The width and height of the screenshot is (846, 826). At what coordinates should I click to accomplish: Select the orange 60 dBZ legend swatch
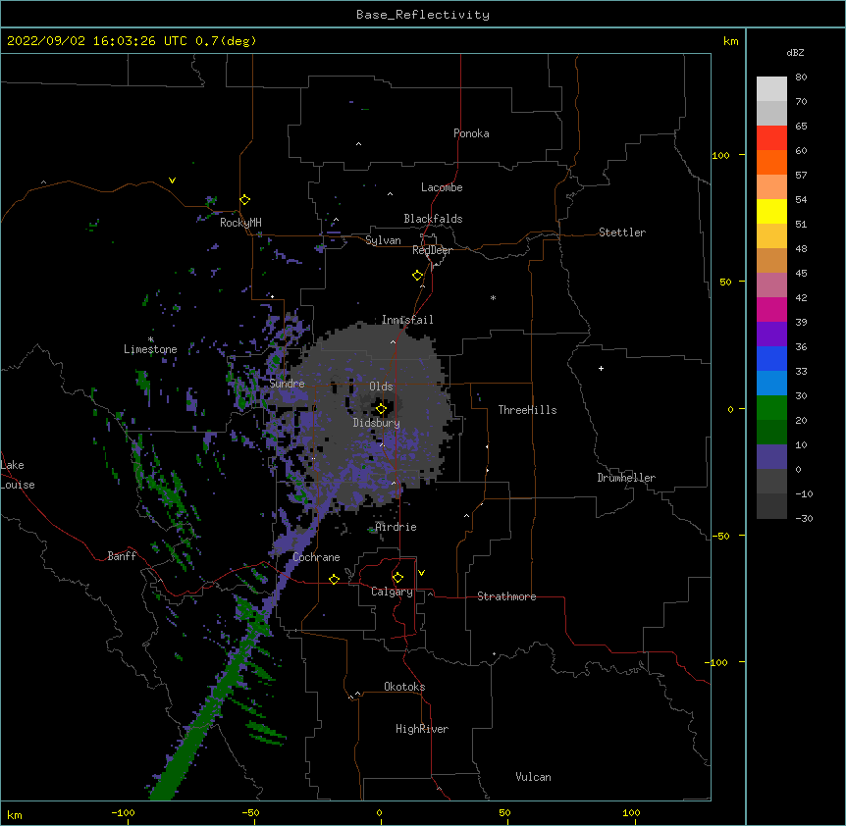click(771, 162)
